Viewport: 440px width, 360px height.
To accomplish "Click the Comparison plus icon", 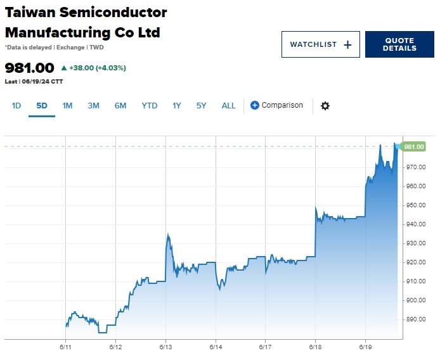I will coord(255,105).
